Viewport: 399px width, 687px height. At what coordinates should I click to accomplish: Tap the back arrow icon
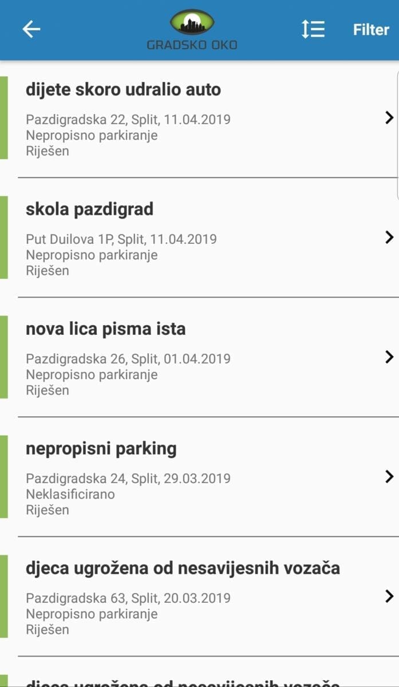(31, 29)
